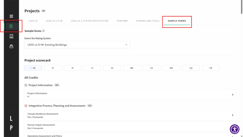
Task: Open the buildings icon in sidebar
Action: click(x=11, y=36)
